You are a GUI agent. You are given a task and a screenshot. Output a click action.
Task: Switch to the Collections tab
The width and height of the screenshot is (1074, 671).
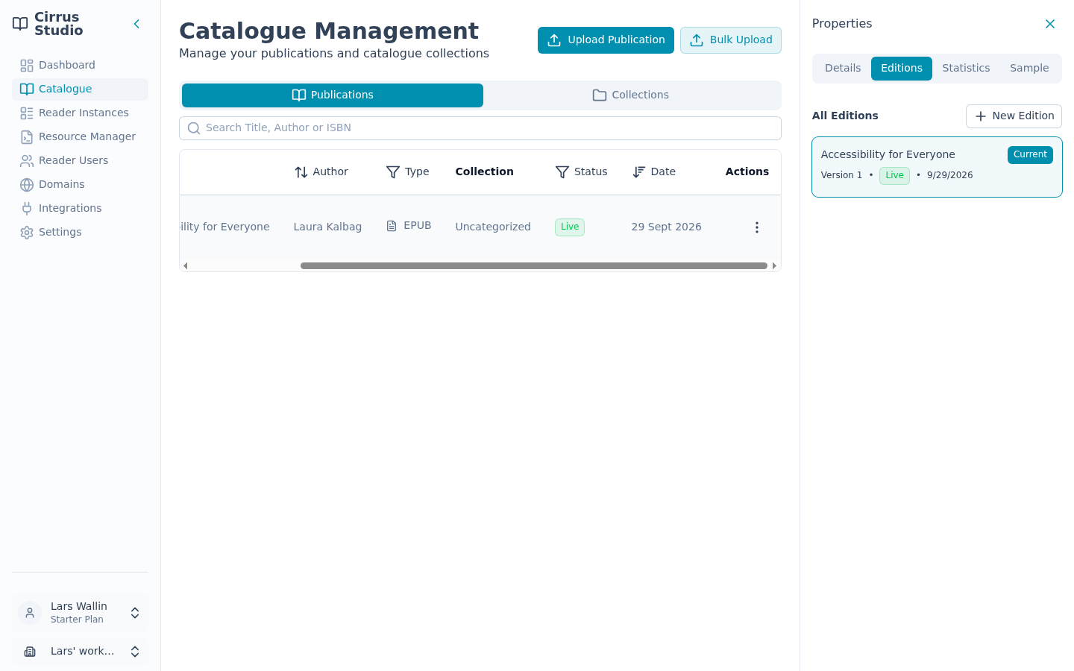point(631,95)
